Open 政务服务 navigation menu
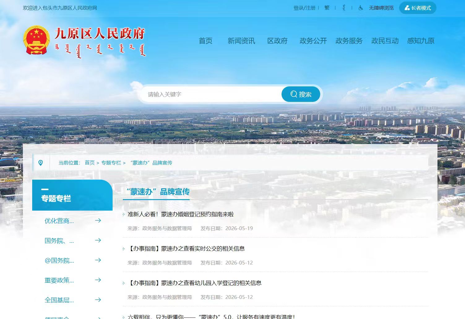Viewport: 465px width, 319px height. tap(349, 41)
